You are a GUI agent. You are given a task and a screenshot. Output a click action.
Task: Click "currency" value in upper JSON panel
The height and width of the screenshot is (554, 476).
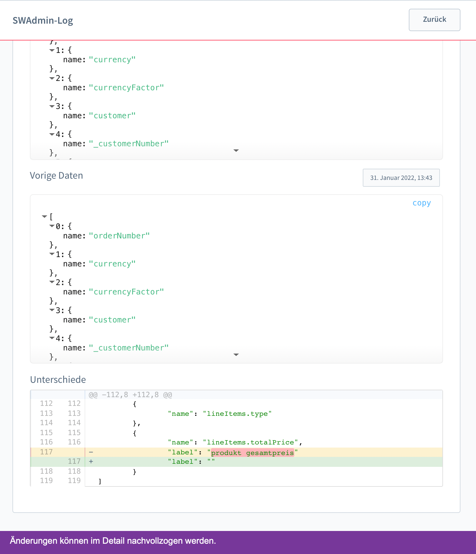[112, 59]
